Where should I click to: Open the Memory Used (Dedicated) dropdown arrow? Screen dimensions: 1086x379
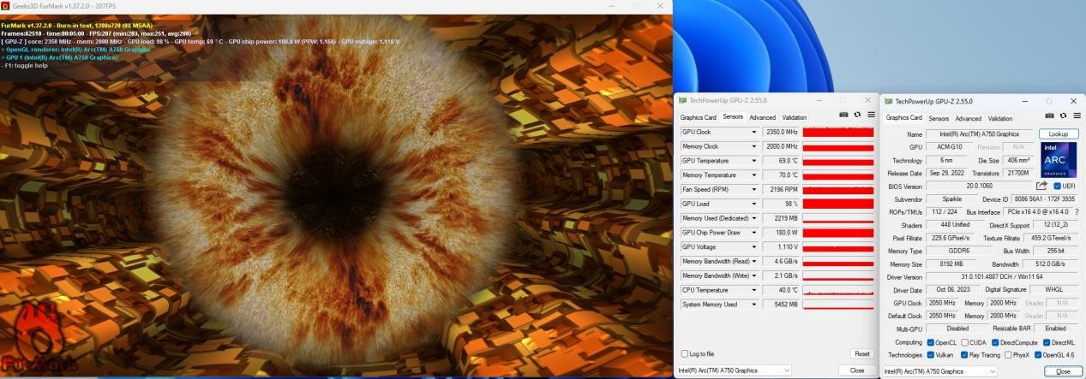[x=754, y=218]
